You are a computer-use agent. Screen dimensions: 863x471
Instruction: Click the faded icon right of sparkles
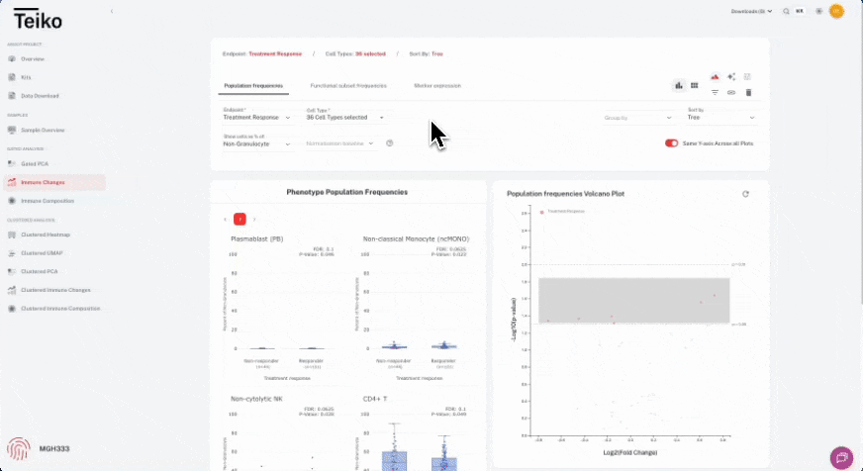747,77
